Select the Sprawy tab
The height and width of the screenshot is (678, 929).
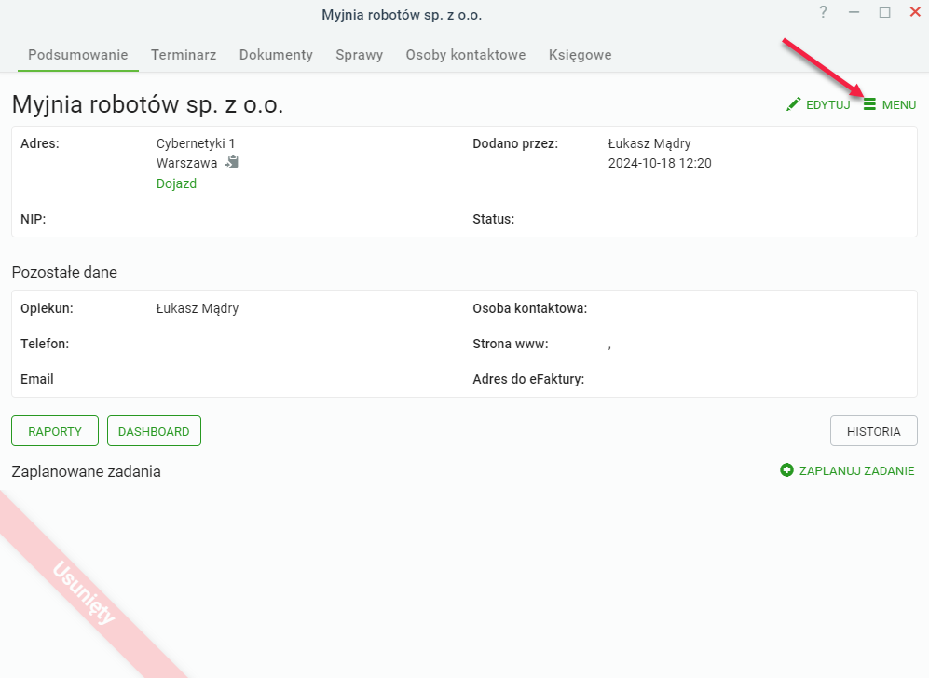pos(360,55)
